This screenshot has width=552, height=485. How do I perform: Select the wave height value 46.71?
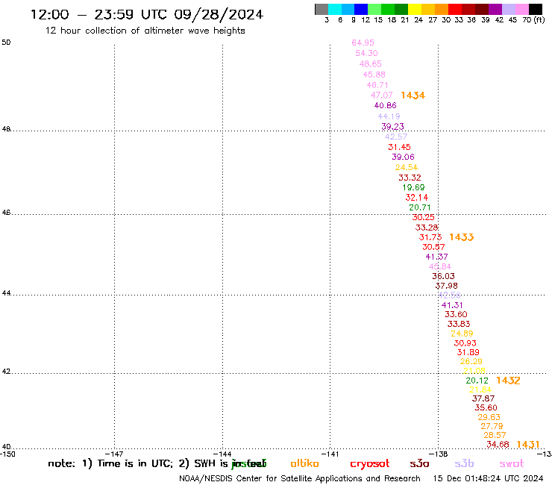(x=377, y=85)
